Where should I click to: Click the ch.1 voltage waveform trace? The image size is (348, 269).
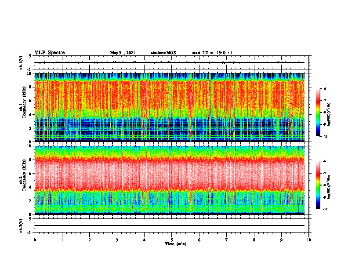(170, 62)
